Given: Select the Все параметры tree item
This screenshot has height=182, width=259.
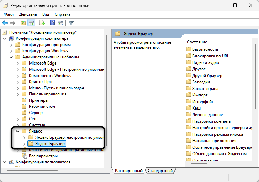Looking at the screenshot, I should pyautogui.click(x=43, y=156).
